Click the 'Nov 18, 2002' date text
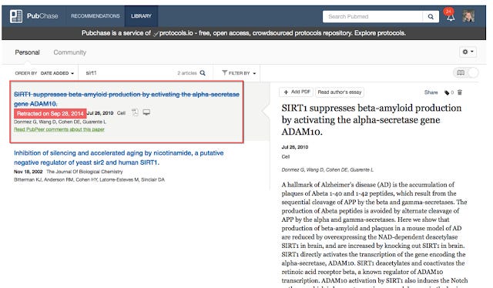This screenshot has height=288, width=493. tap(28, 172)
